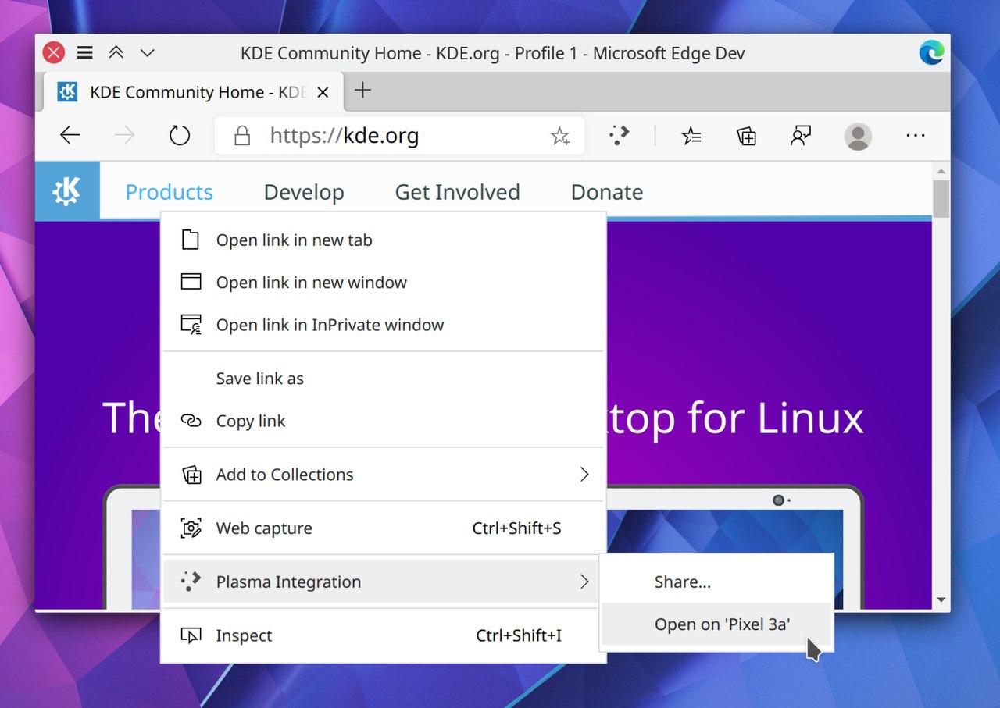The height and width of the screenshot is (708, 1000).
Task: Select Save link as
Action: (384, 379)
